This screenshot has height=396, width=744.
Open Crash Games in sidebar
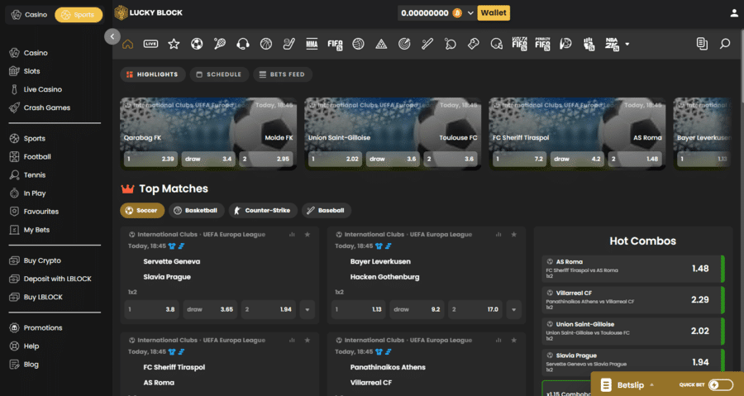46,107
